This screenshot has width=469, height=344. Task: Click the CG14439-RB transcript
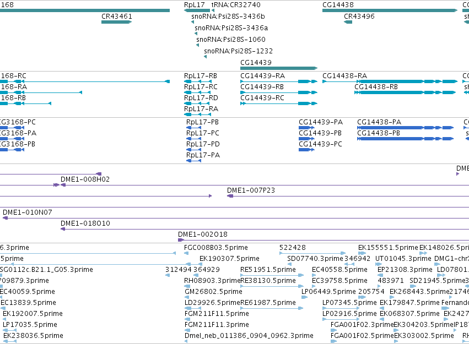coord(279,92)
